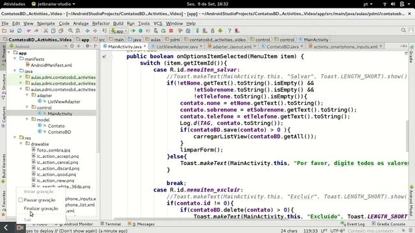Open the app run configuration dropdown
Screen dimensions: 415x233
click(119, 31)
